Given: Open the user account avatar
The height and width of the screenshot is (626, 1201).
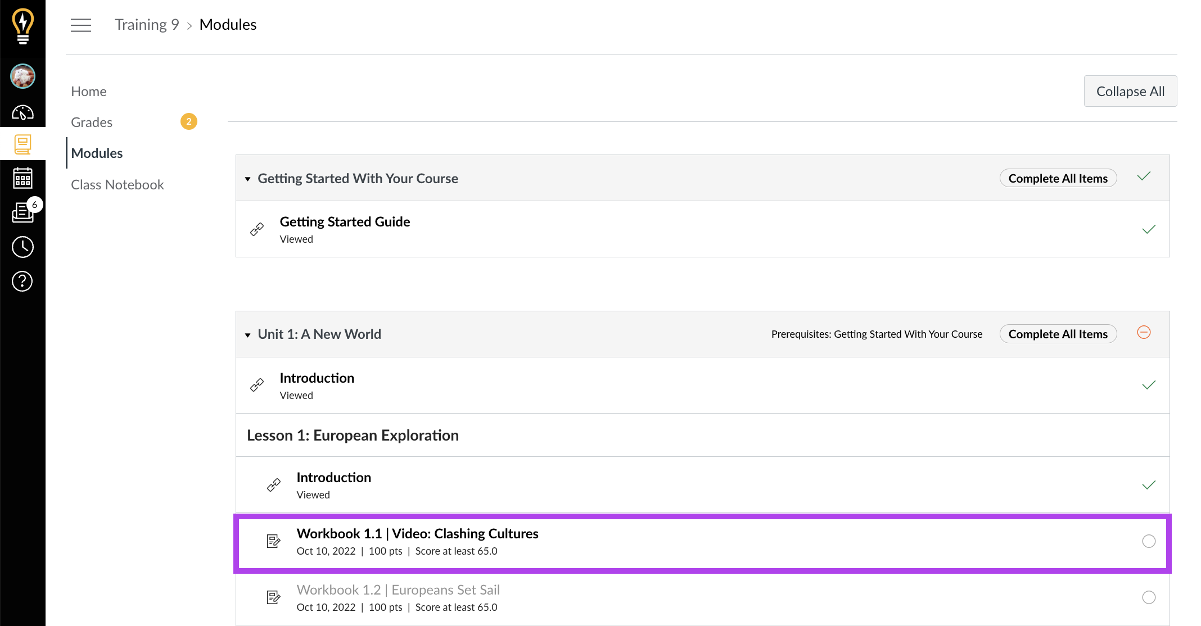Looking at the screenshot, I should (x=22, y=76).
